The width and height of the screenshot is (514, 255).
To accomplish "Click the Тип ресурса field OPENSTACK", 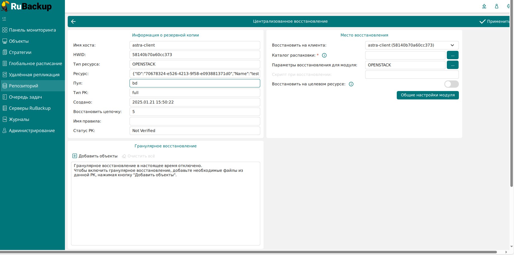I will [x=195, y=64].
